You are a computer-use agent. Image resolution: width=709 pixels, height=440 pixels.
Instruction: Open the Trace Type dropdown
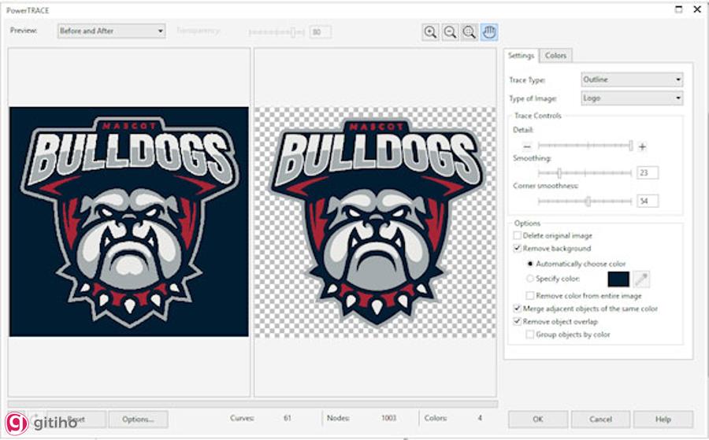tap(632, 79)
